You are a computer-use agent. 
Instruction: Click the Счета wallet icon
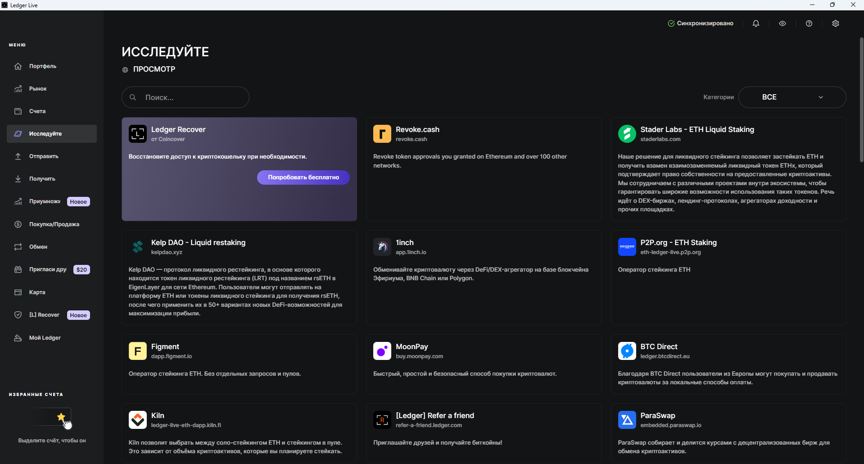[18, 111]
